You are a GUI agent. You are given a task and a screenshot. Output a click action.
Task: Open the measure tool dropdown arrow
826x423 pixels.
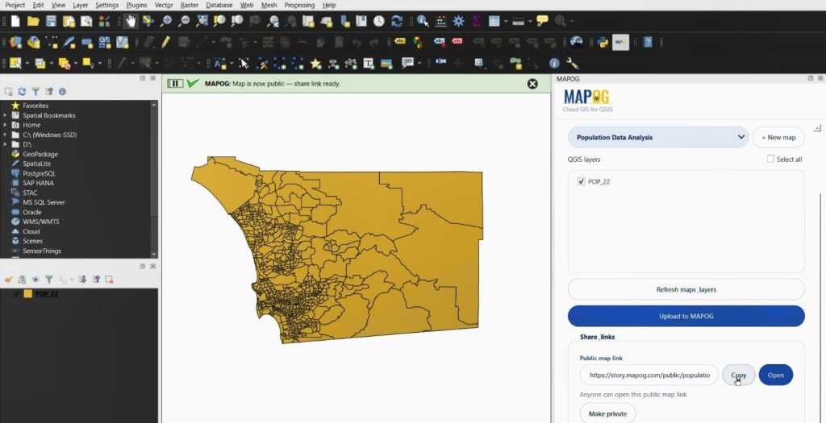(x=530, y=21)
